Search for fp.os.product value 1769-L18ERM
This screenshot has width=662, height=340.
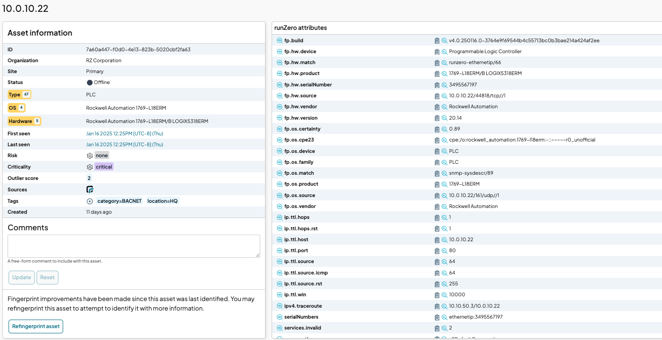click(x=444, y=184)
